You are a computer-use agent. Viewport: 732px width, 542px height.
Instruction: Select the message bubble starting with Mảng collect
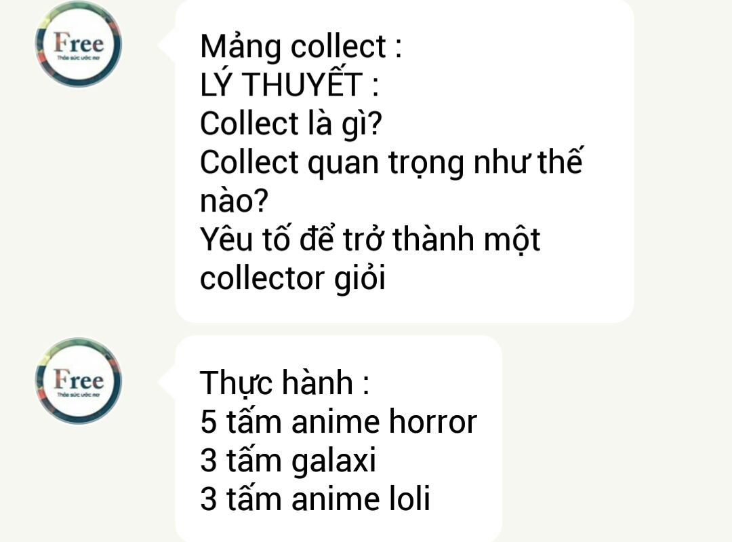coord(404,161)
